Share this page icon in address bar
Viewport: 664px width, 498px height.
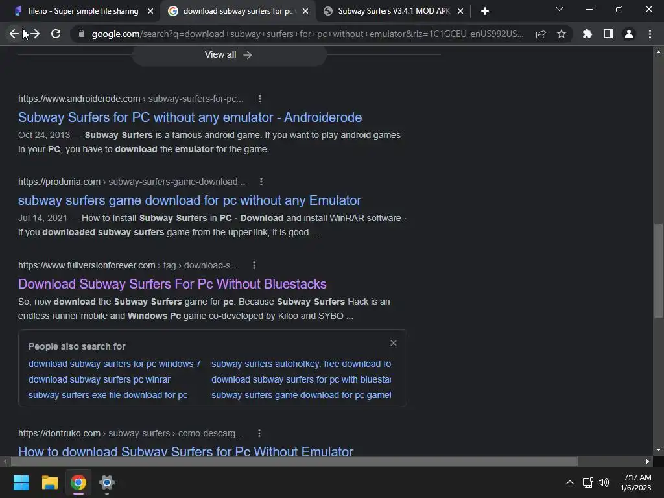coord(541,34)
